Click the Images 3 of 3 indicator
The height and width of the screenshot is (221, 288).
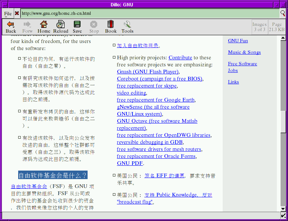click(259, 27)
